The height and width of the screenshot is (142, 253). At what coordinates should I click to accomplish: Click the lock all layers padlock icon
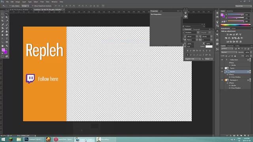[235, 56]
